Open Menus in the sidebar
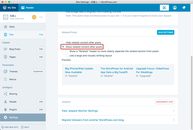 [x=13, y=79]
